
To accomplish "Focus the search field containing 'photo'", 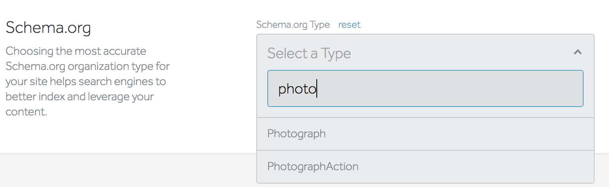I will point(425,88).
